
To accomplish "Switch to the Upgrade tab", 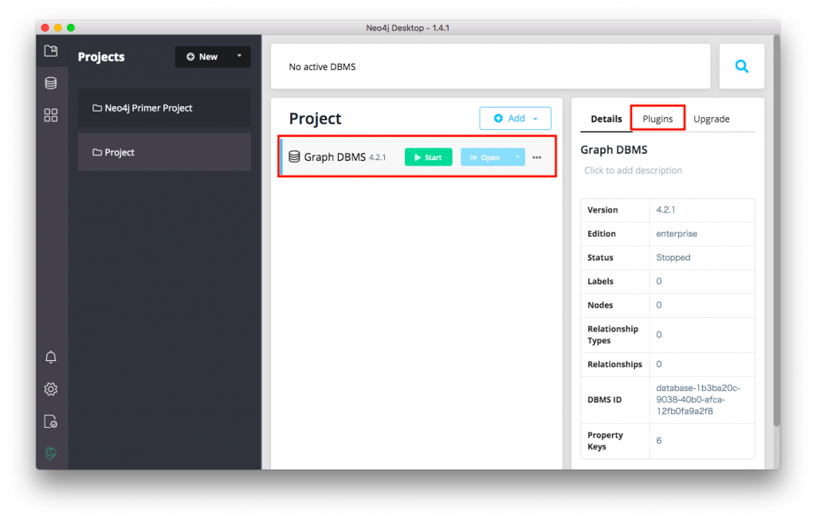I will pos(711,119).
